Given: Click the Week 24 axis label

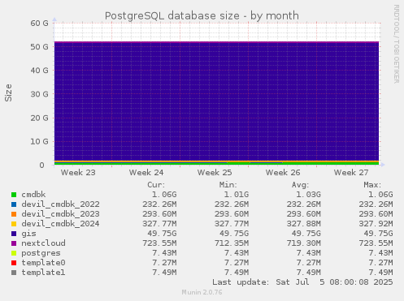Looking at the screenshot, I should tap(146, 173).
